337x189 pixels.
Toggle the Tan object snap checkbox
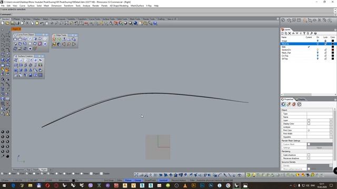pos(57,174)
